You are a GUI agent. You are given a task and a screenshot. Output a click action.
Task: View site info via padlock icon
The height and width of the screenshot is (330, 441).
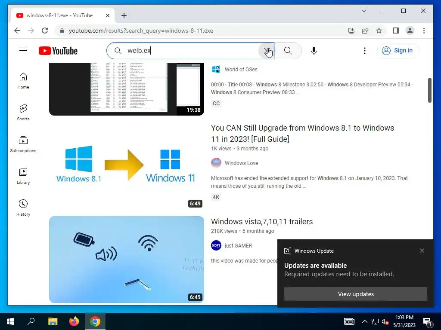[x=62, y=31]
